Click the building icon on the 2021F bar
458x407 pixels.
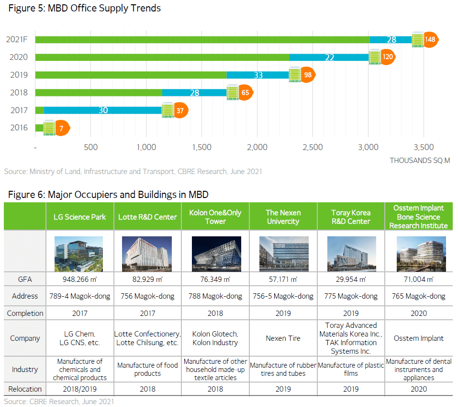tap(418, 39)
